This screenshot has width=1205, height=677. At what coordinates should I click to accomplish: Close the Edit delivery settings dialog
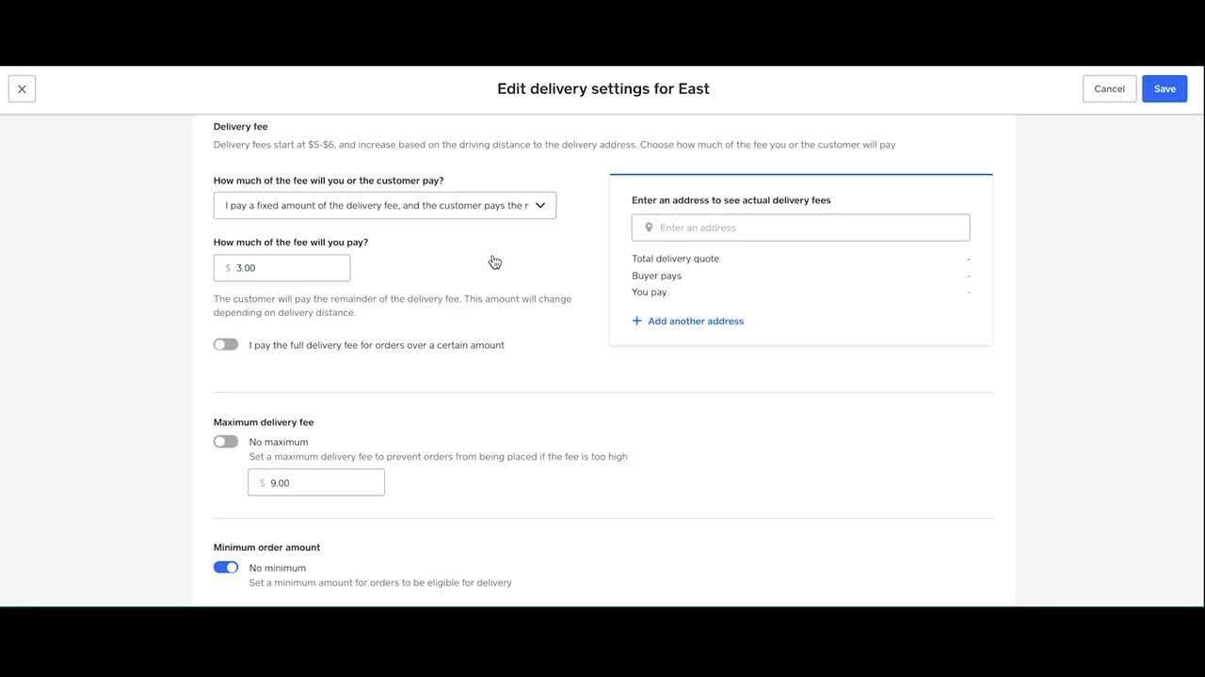point(22,89)
